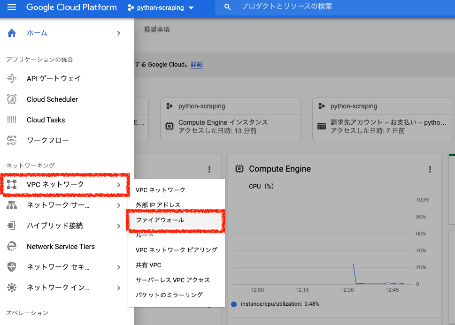Click the 詳細 link
455x325 pixels.
point(196,64)
